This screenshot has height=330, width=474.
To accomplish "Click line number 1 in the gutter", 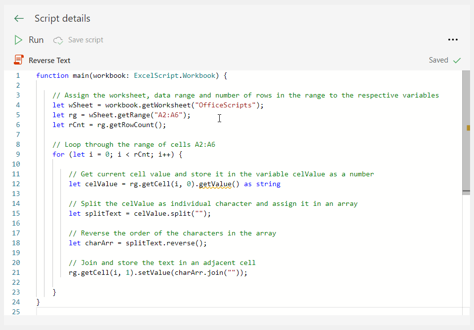I will click(x=18, y=75).
